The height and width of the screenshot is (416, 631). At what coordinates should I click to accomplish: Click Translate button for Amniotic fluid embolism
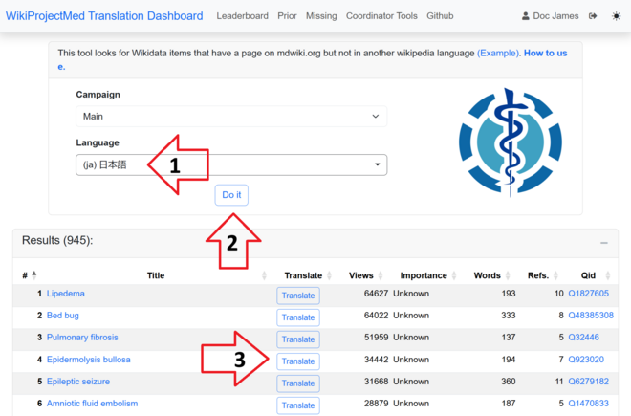[x=298, y=405]
